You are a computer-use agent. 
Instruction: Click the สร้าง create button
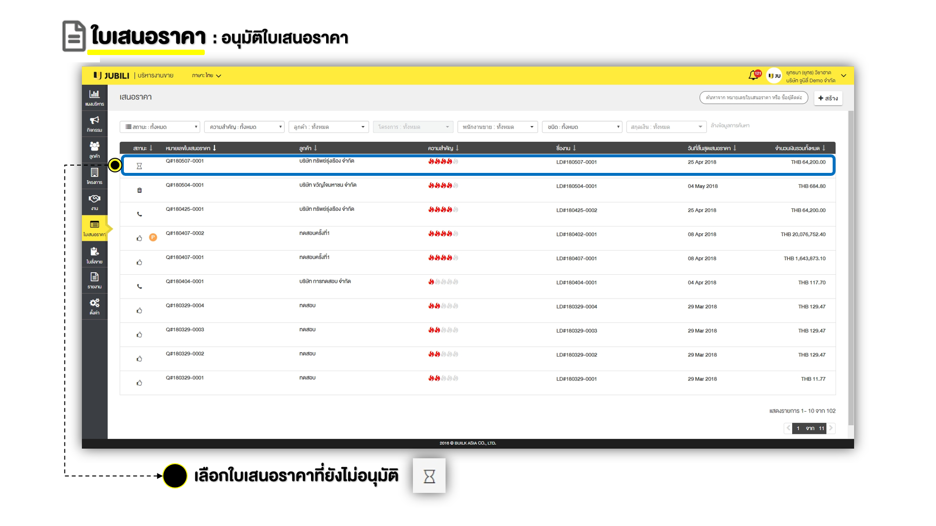click(x=828, y=98)
